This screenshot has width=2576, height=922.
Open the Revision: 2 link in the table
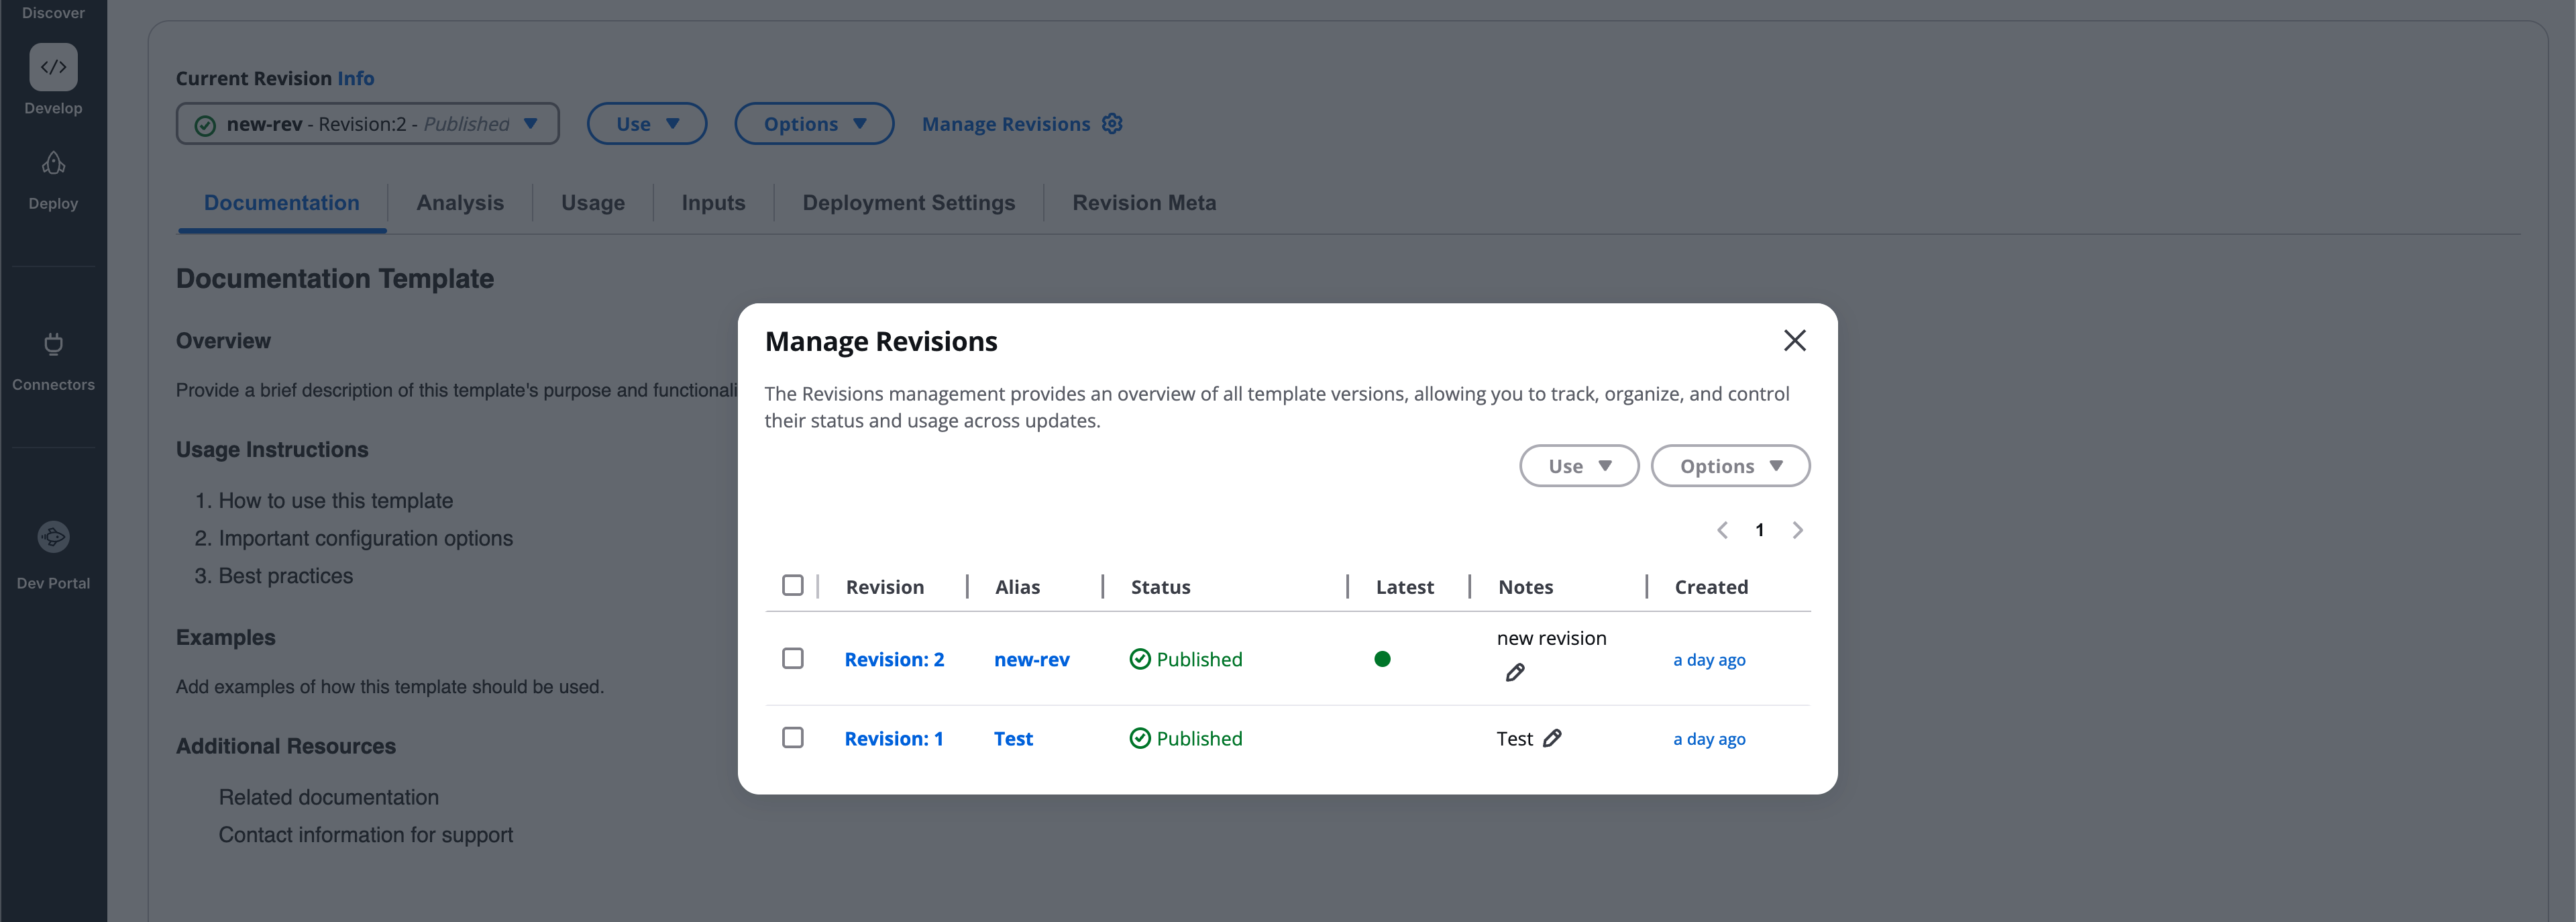point(894,658)
